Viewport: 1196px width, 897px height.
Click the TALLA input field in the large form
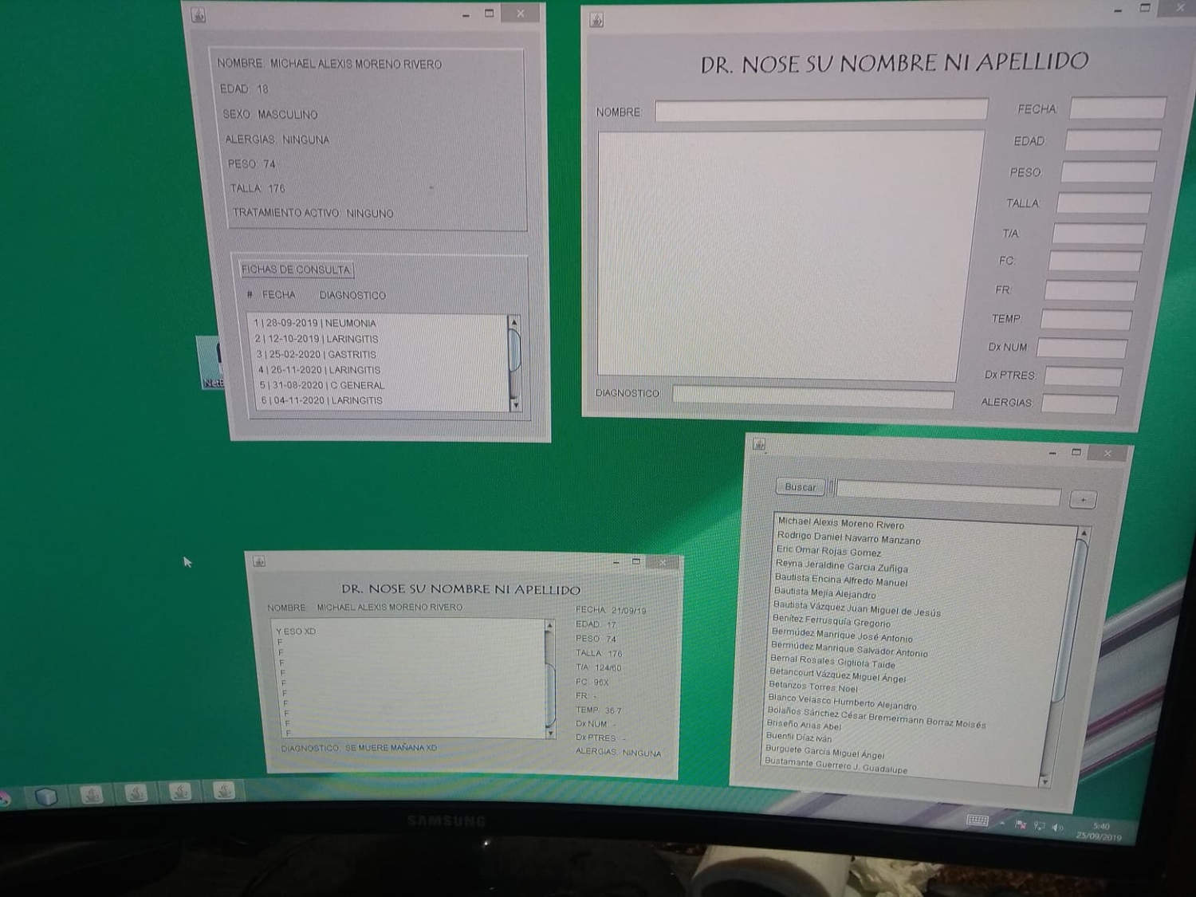tap(1104, 203)
